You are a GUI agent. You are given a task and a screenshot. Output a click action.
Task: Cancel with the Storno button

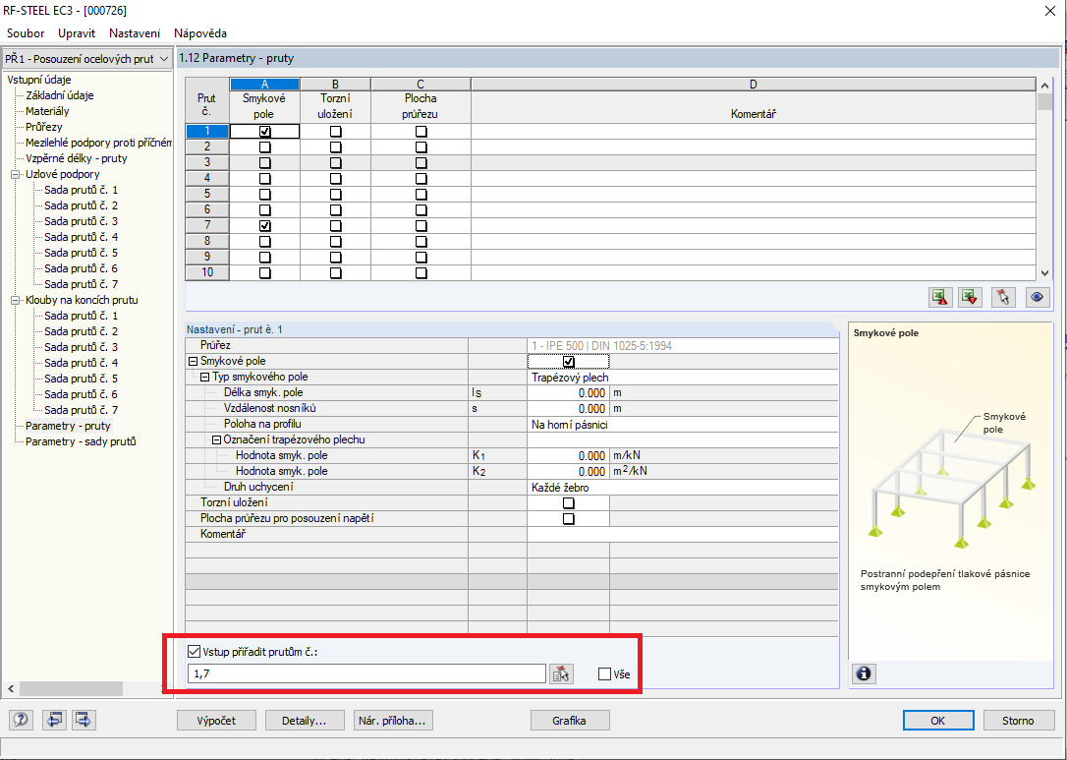pos(1018,721)
